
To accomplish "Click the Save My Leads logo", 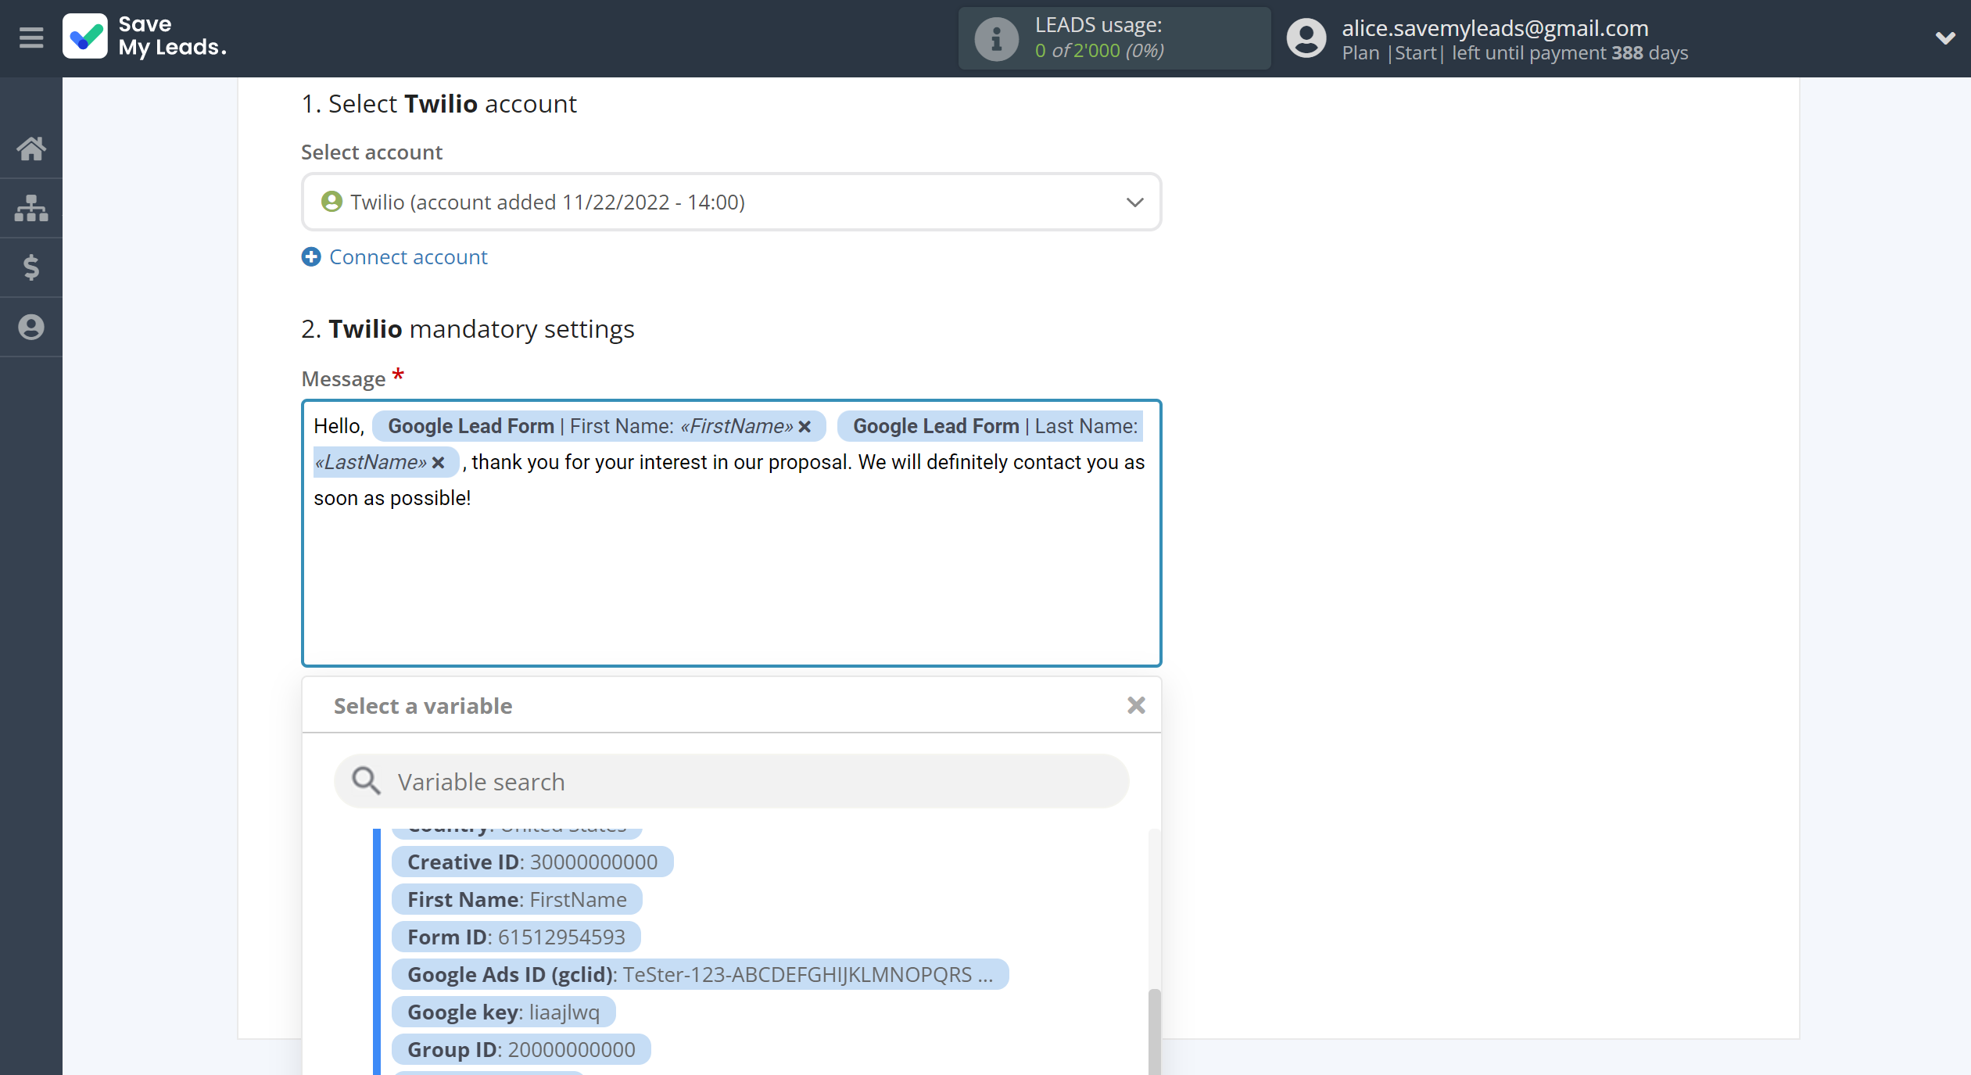I will [145, 37].
